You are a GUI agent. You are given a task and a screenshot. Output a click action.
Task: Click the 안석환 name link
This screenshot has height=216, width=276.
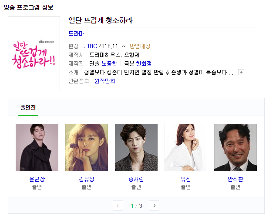(x=236, y=179)
